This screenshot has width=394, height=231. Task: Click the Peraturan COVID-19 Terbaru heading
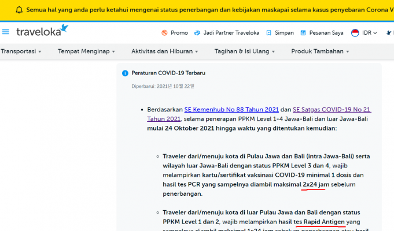168,73
